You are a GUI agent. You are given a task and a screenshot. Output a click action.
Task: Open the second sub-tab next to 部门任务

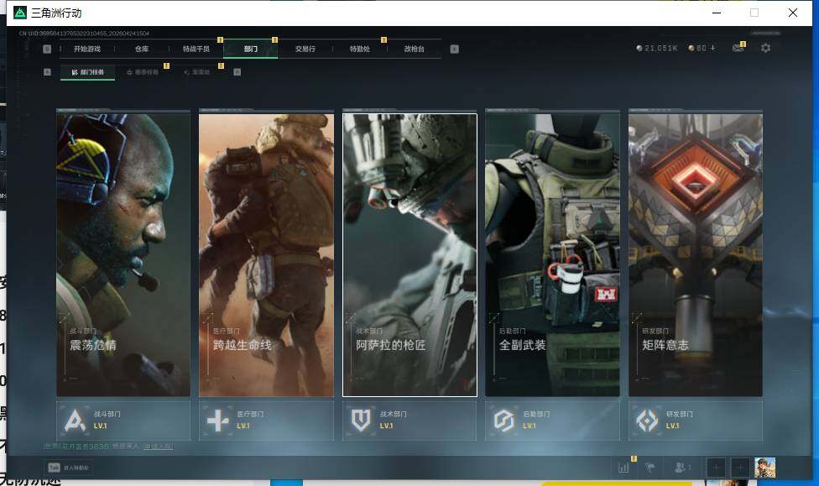coord(143,72)
